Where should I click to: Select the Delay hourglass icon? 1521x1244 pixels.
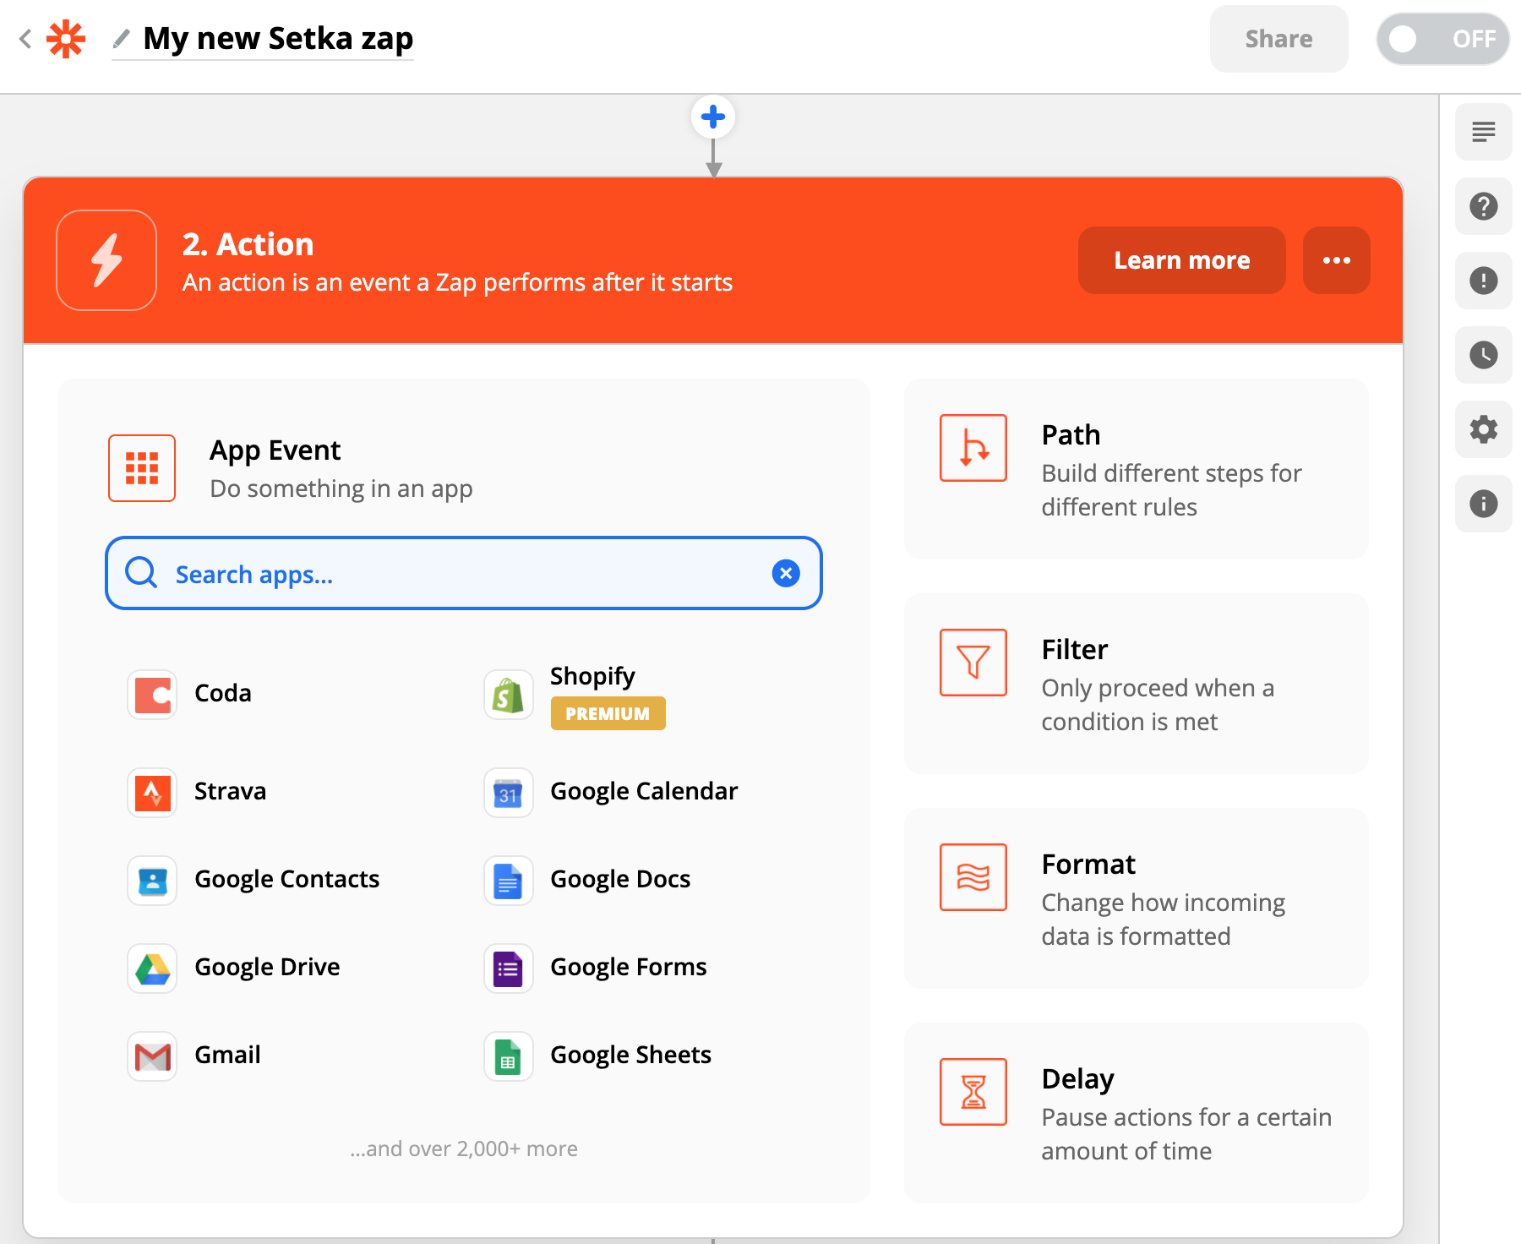[x=973, y=1092]
